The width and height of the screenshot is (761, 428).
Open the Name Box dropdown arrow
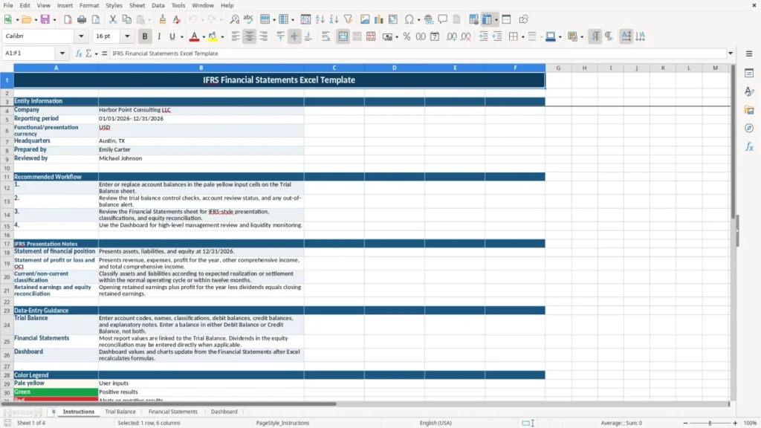tap(62, 53)
